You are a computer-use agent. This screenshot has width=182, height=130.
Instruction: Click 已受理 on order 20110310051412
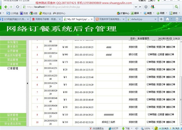[x=161, y=55]
